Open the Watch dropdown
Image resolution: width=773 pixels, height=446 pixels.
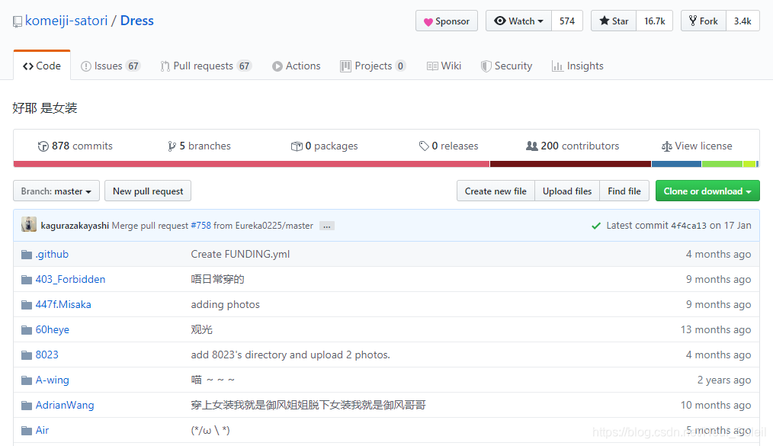[x=518, y=21]
